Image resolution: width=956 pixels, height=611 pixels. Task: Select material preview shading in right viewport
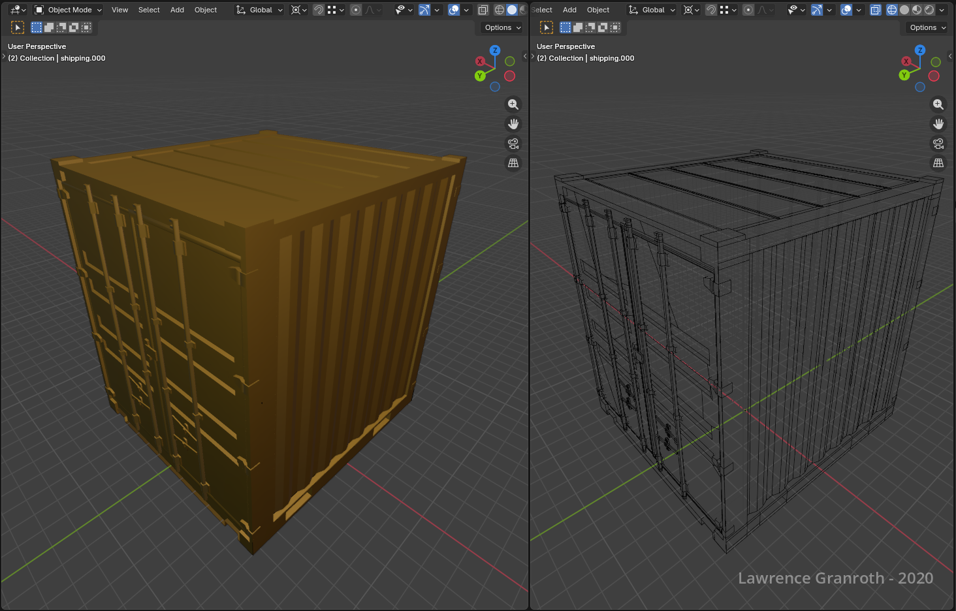pyautogui.click(x=917, y=10)
